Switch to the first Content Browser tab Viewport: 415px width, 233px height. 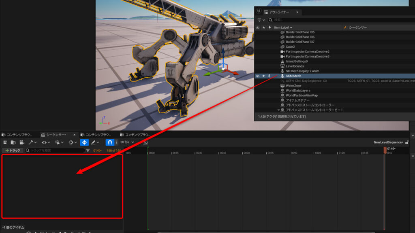(17, 135)
